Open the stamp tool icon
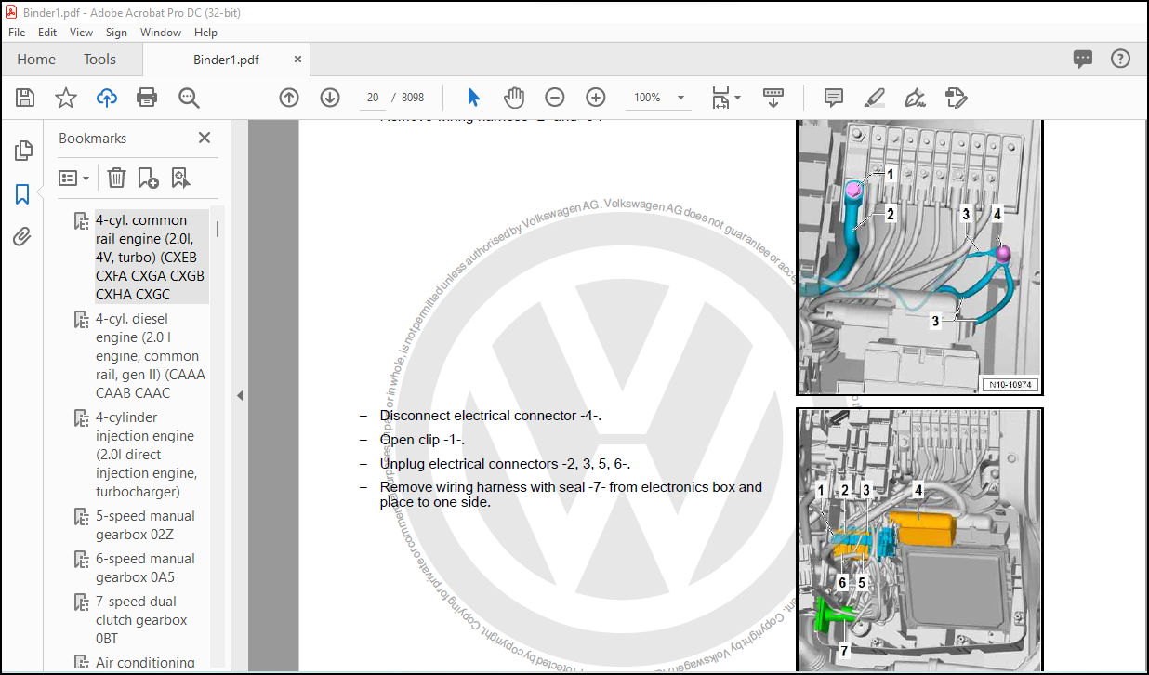Screen dimensions: 1149x675 coord(957,98)
